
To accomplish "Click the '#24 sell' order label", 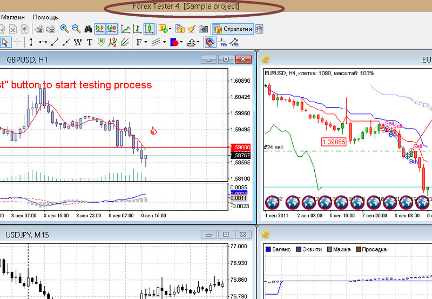I will (x=273, y=147).
